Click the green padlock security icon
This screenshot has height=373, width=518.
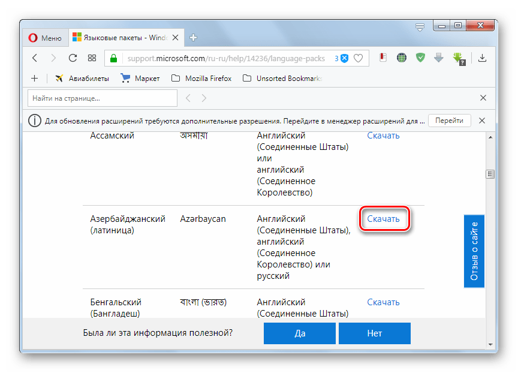click(x=113, y=58)
